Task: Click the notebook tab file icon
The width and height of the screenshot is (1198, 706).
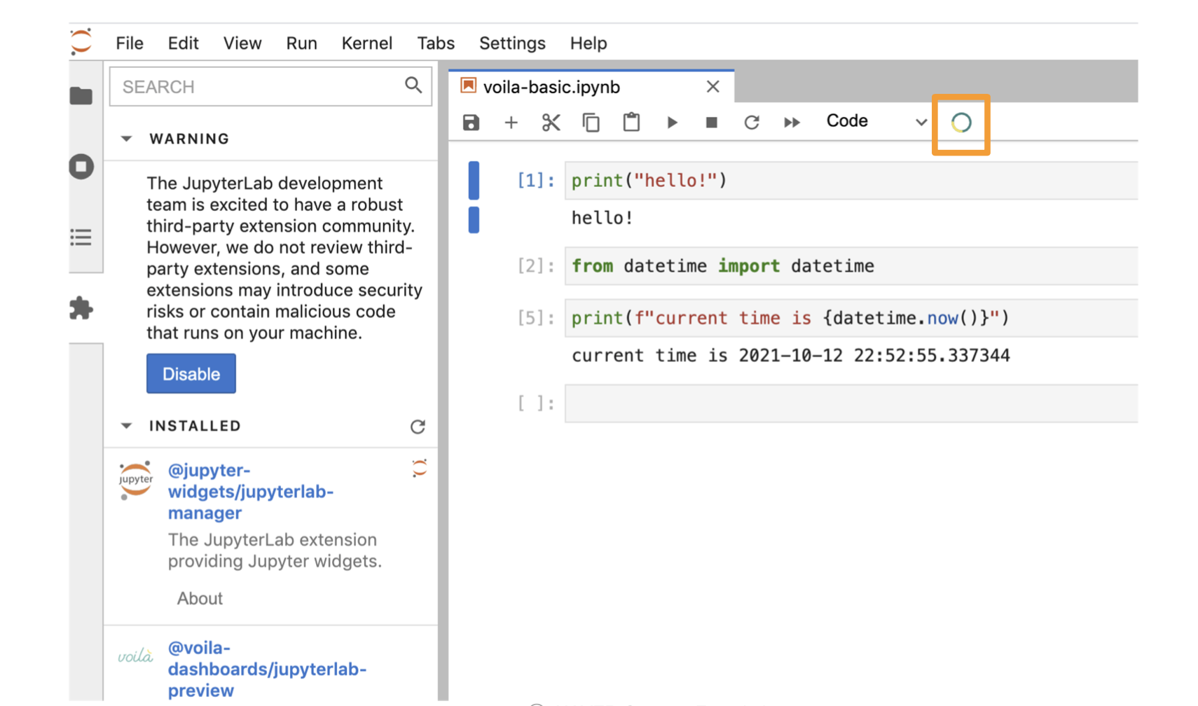Action: point(468,85)
